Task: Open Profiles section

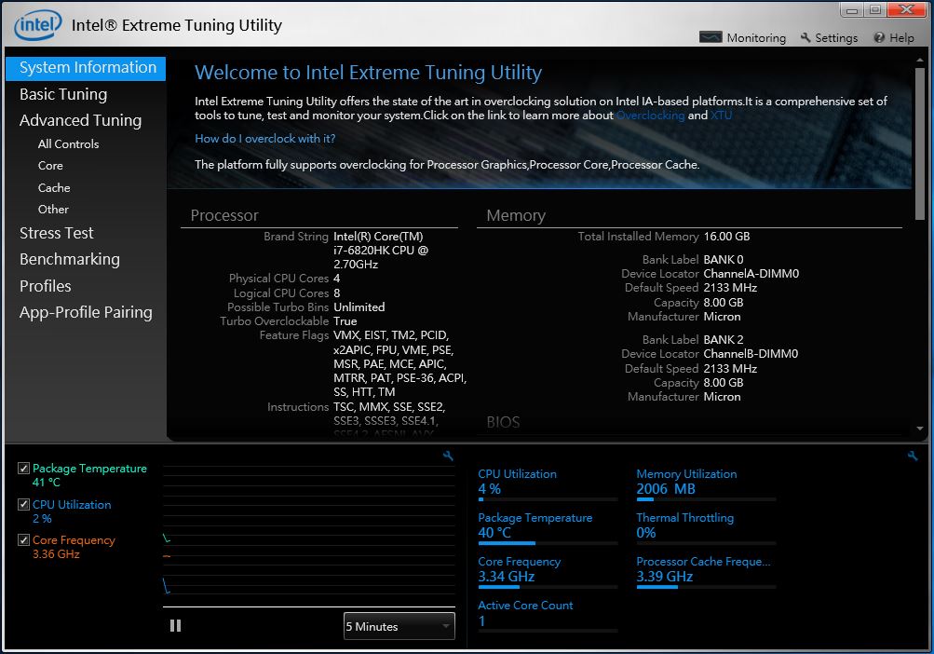Action: (x=46, y=286)
